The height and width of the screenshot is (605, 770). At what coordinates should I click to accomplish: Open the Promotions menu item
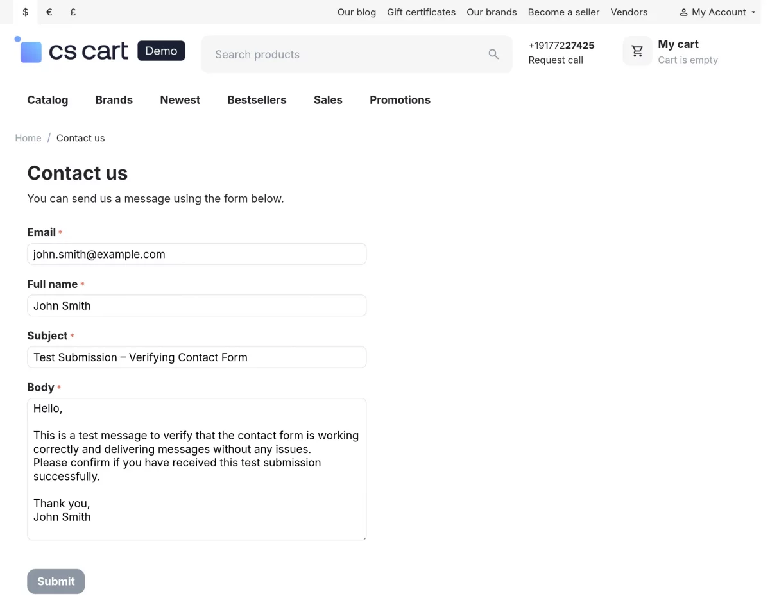point(400,100)
